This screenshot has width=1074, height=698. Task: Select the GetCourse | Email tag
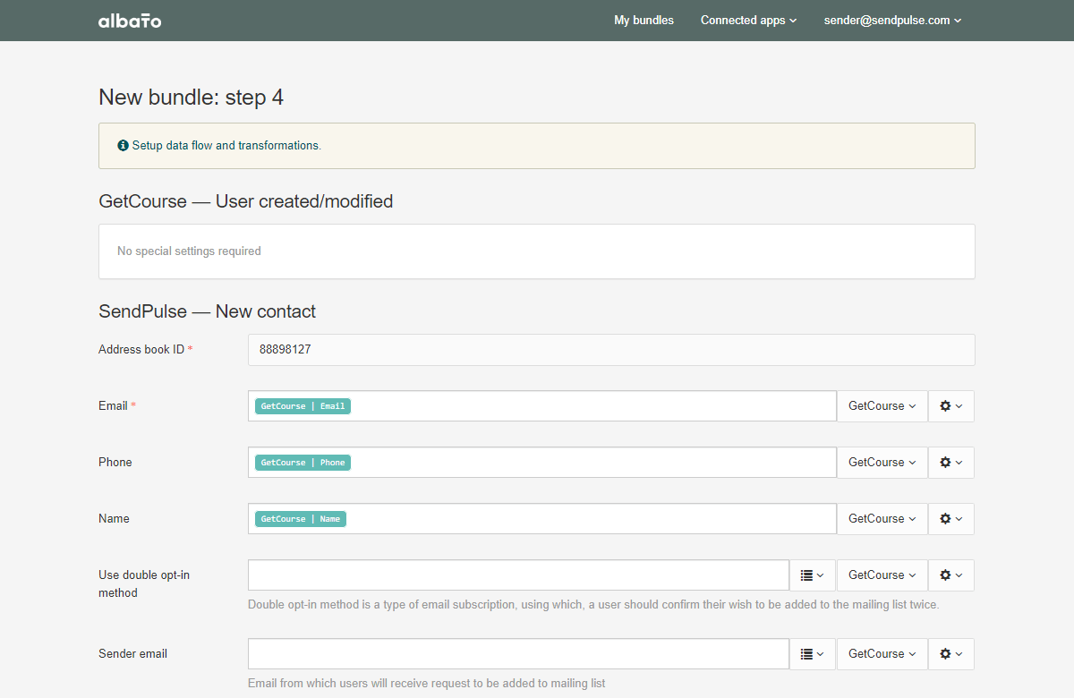[303, 406]
